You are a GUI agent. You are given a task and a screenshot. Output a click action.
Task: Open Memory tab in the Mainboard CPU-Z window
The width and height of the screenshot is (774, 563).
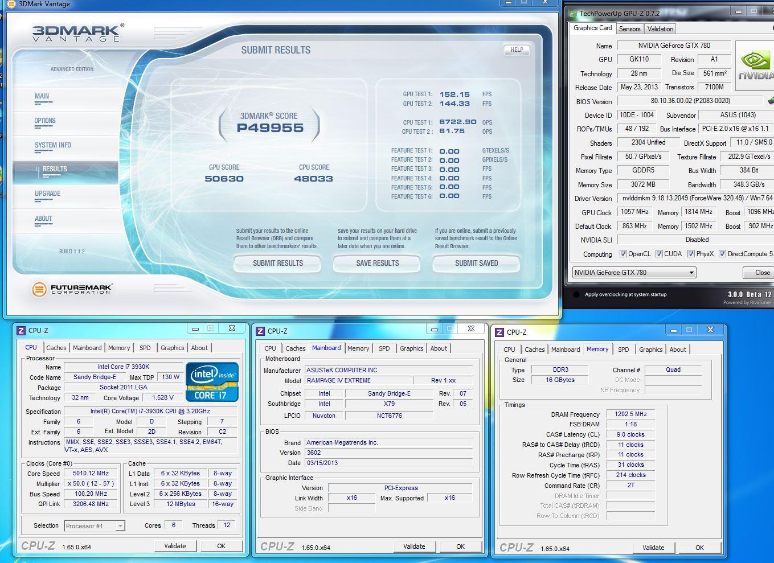(x=358, y=348)
